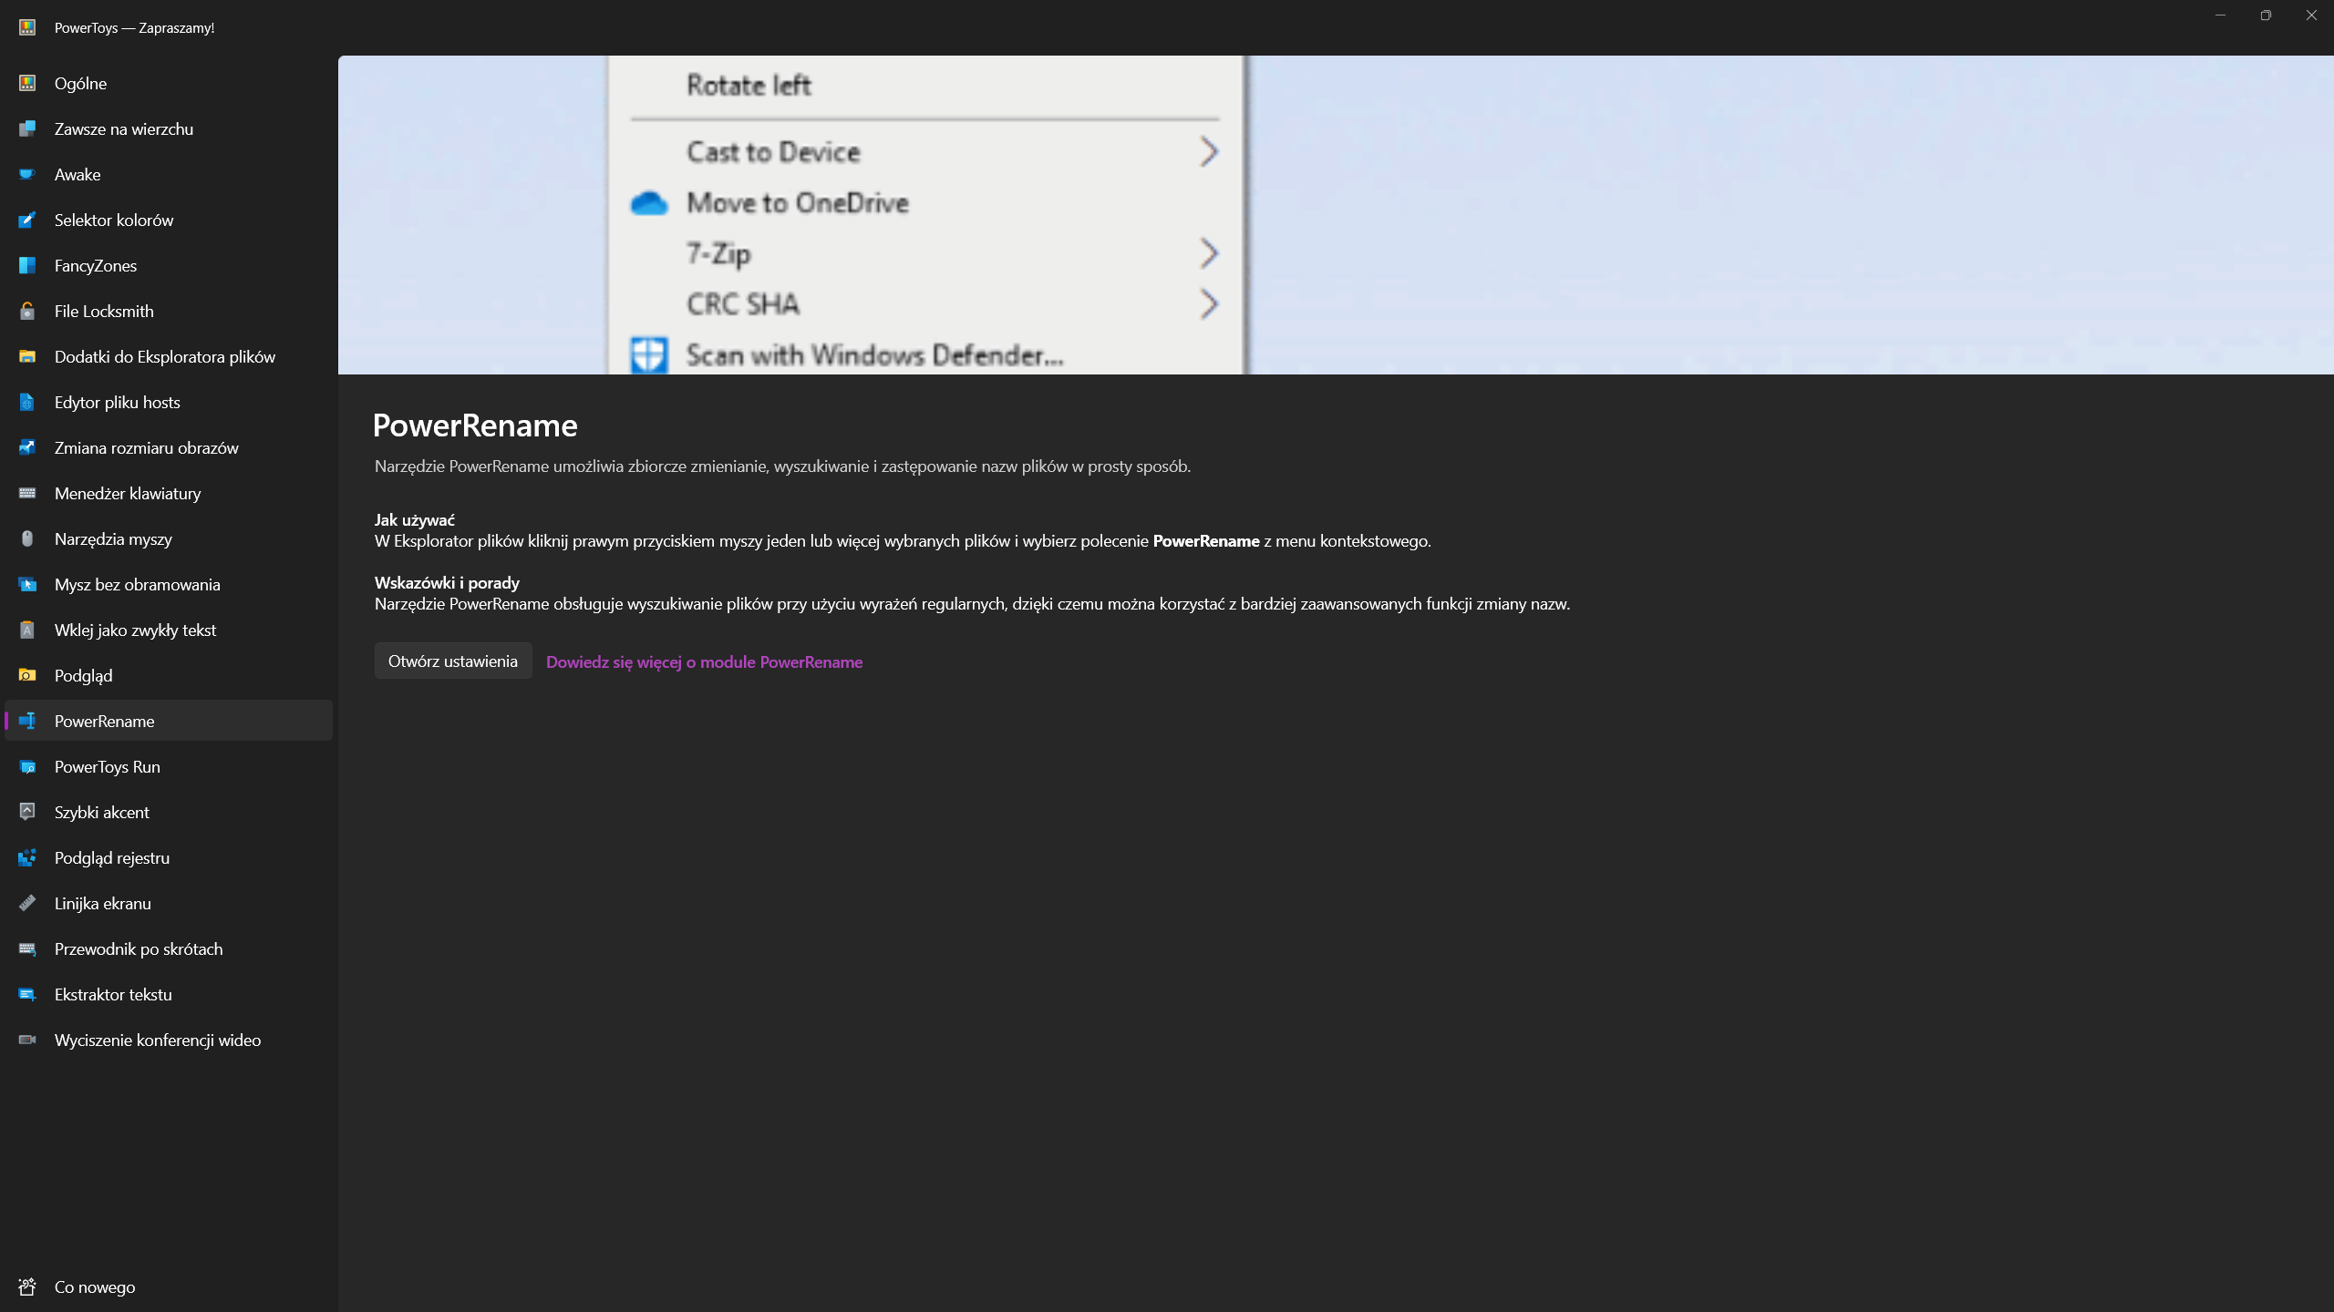Open Linijka ekranu using its ruler icon
Screen dimensions: 2334x1312
(x=26, y=903)
